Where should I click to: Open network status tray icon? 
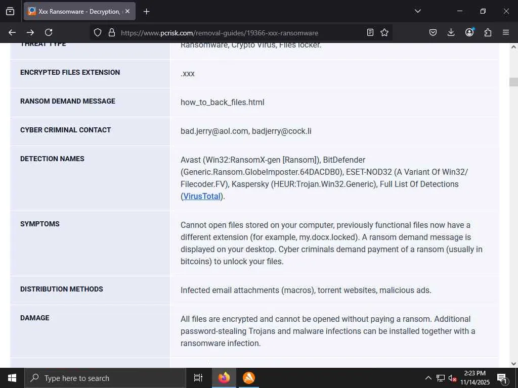(441, 378)
